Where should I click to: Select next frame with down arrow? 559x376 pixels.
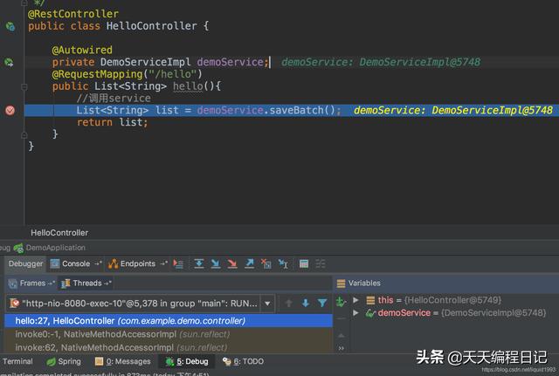tap(306, 304)
